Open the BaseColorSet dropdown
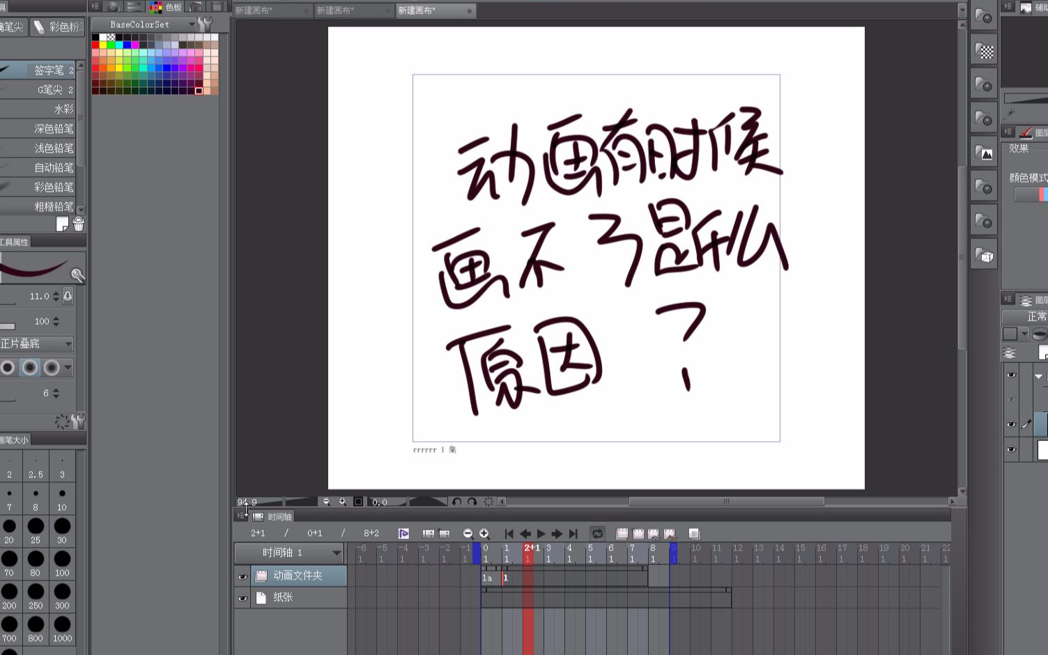This screenshot has width=1048, height=655. click(x=193, y=24)
